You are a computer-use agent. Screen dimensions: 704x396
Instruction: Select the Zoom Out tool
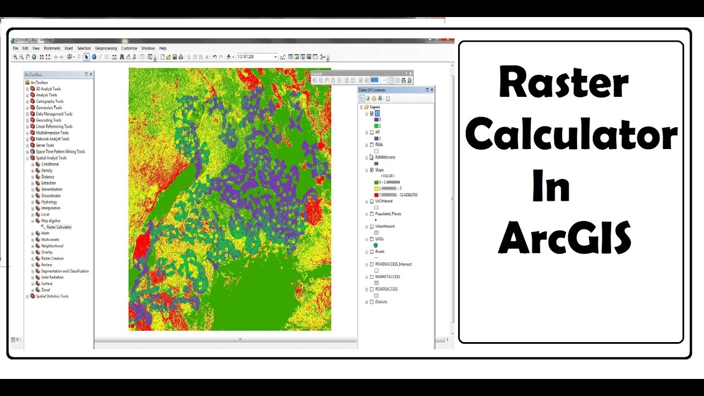21,57
